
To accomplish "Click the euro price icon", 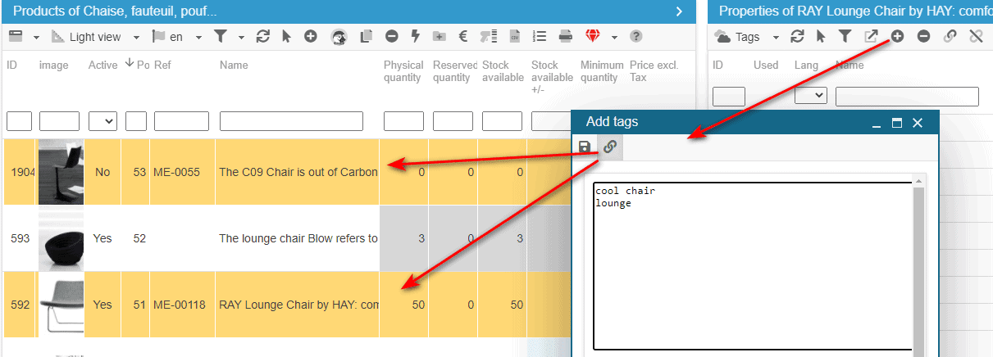I will point(463,37).
